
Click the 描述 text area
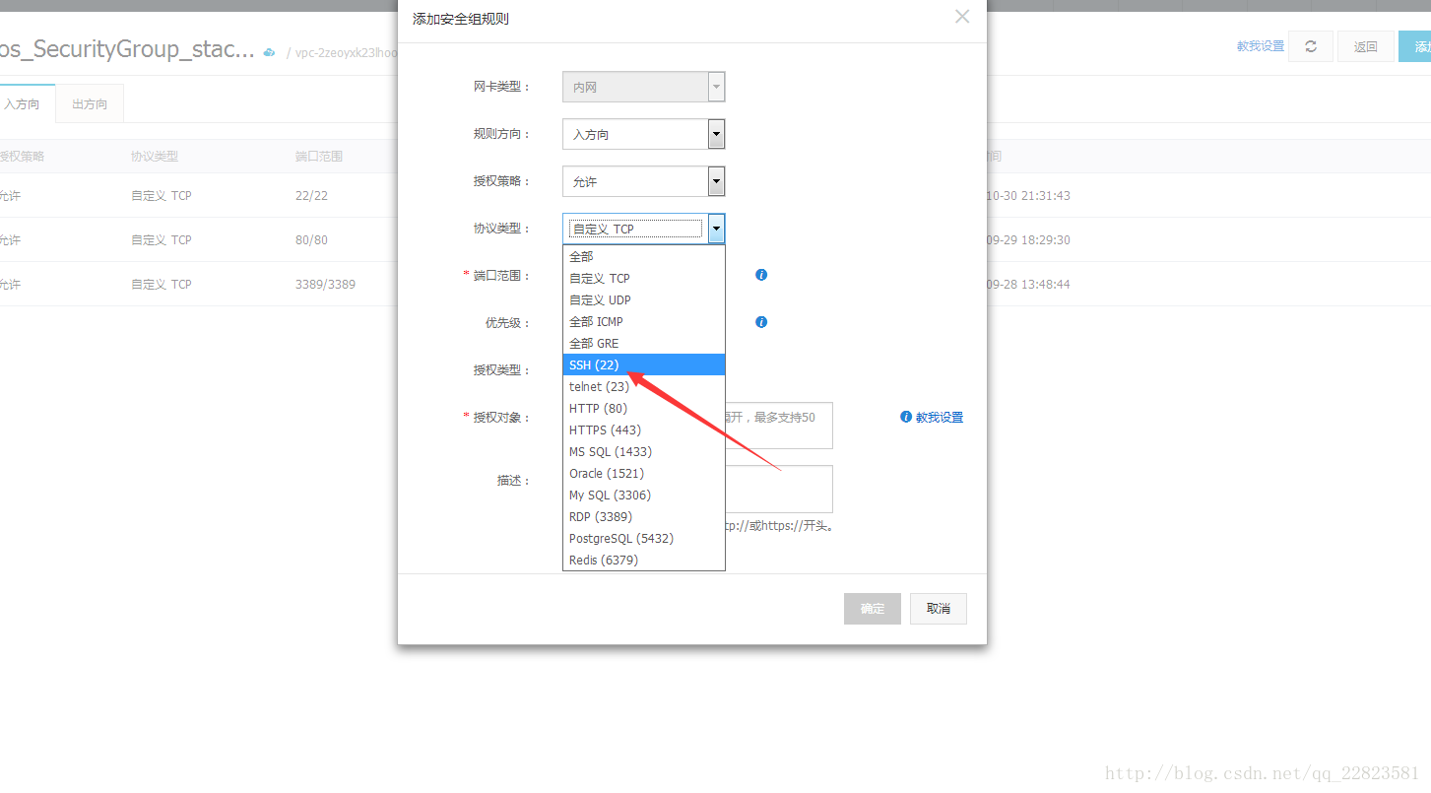[779, 489]
